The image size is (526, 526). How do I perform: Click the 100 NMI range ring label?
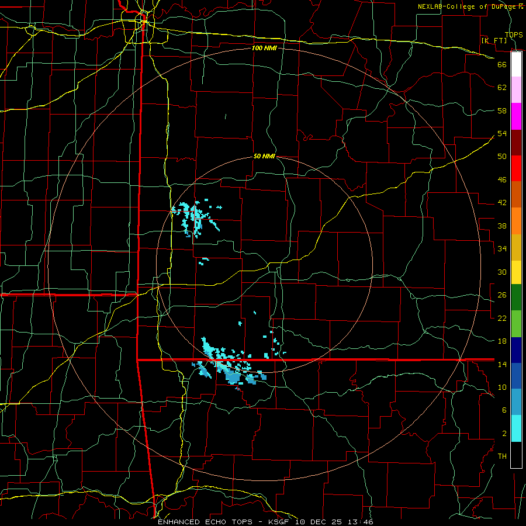[x=264, y=48]
